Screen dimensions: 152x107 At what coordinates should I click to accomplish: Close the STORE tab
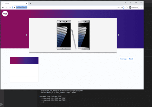tap(26, 3)
